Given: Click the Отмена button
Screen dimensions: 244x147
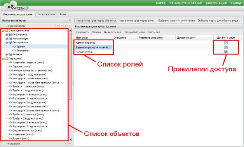Looking at the screenshot, I should click(x=96, y=32).
